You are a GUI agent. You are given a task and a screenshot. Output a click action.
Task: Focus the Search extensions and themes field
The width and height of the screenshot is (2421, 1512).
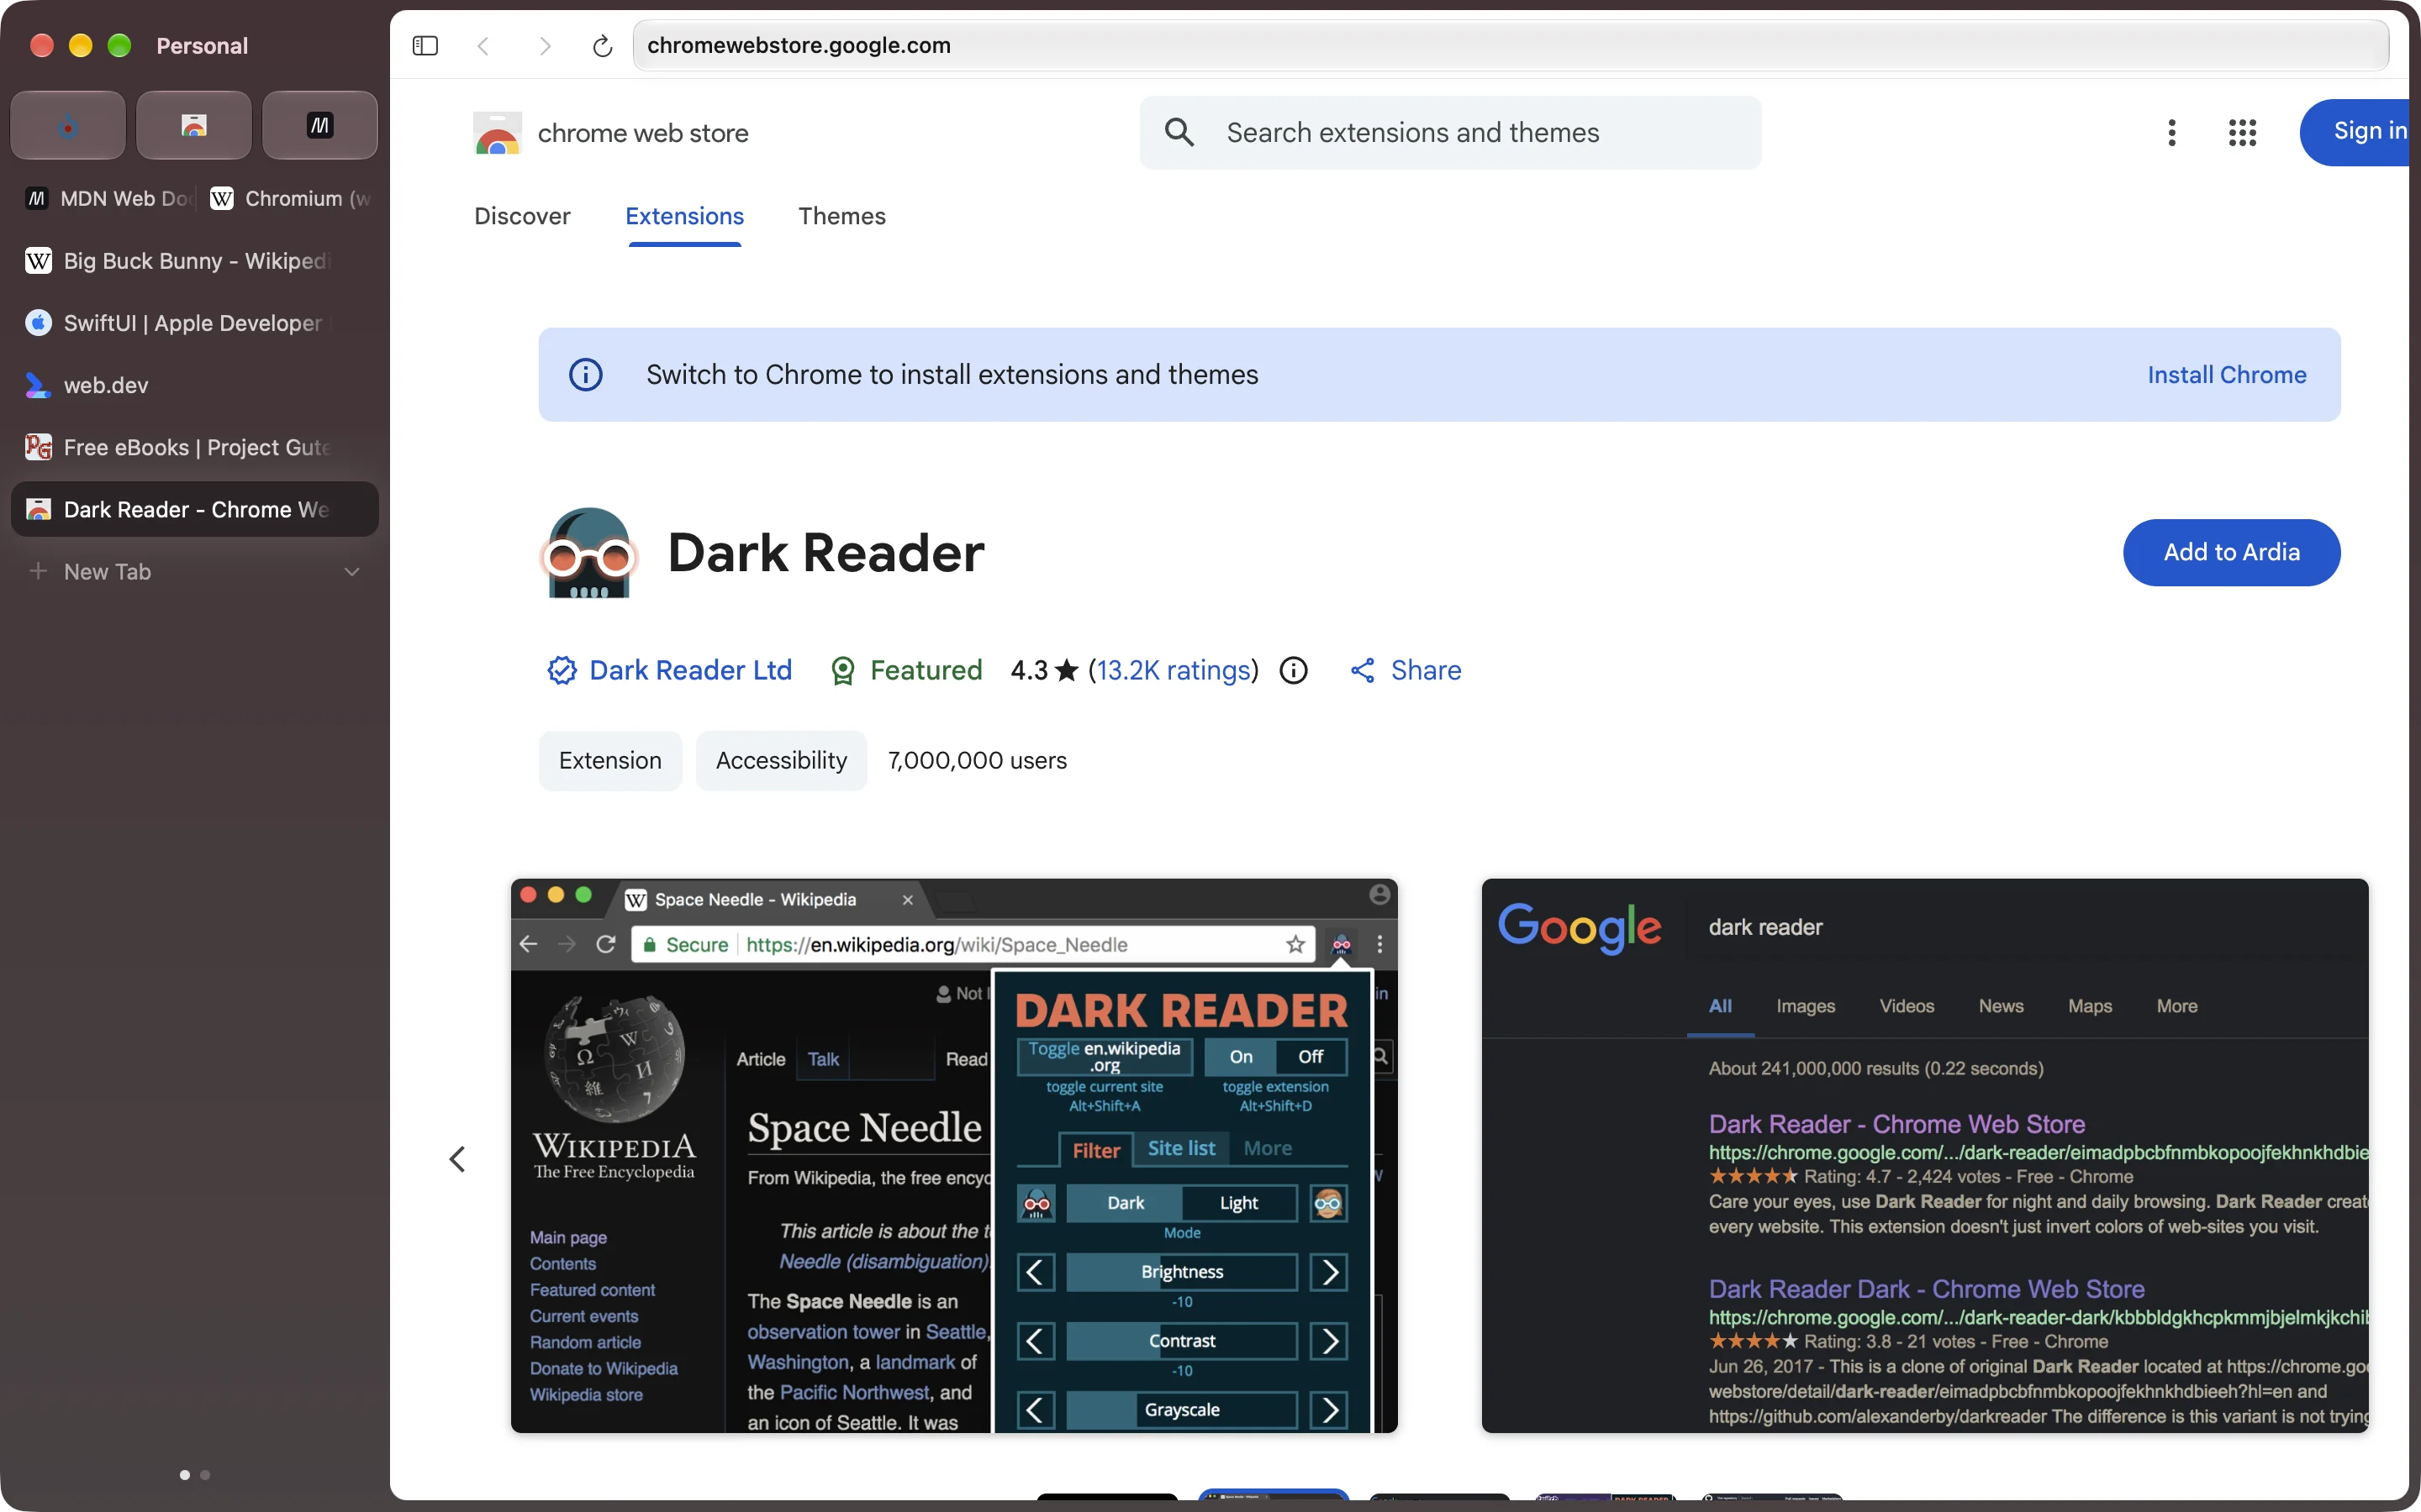1449,132
